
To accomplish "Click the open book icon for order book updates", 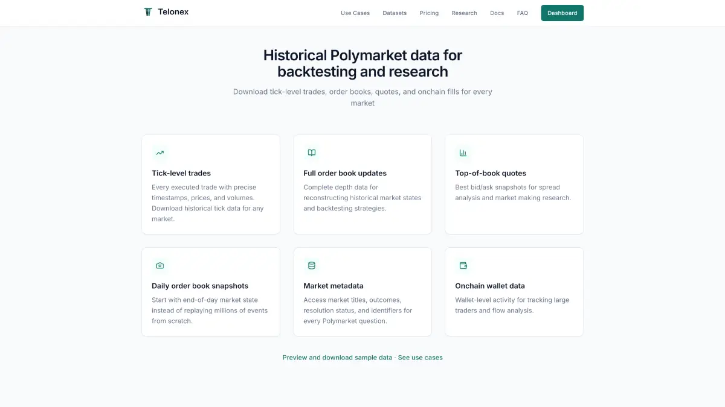I will pyautogui.click(x=312, y=153).
